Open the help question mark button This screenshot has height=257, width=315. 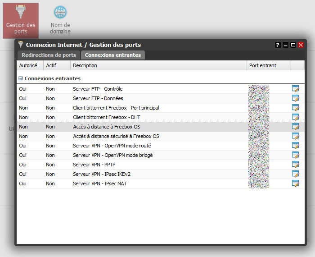pos(278,45)
